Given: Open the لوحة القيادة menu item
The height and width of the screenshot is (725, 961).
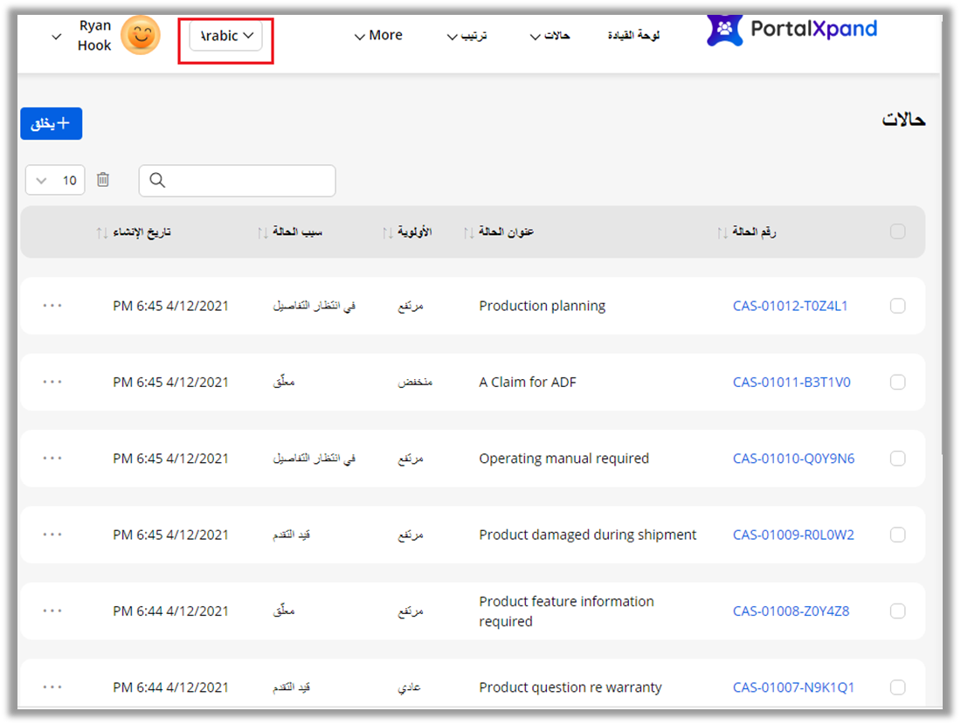Looking at the screenshot, I should [633, 36].
